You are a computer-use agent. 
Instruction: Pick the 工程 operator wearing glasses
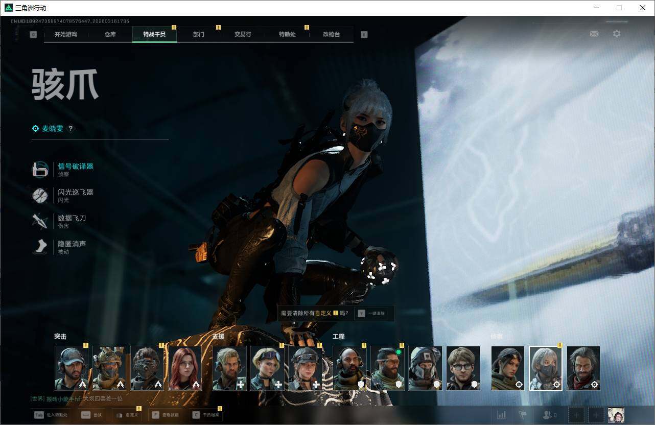pos(463,368)
